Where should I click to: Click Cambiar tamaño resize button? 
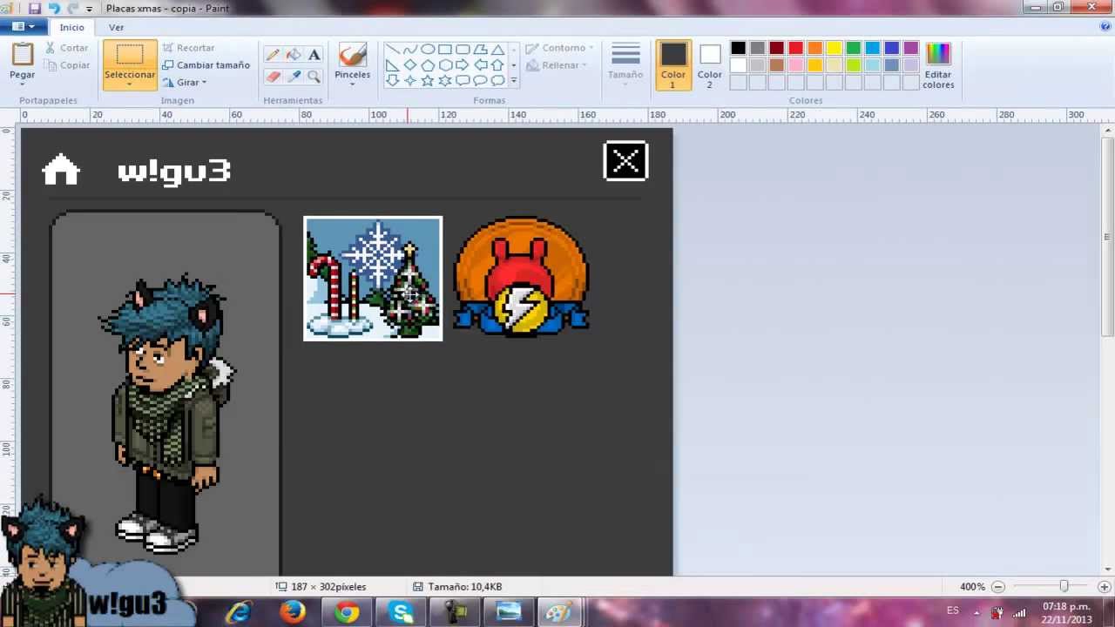pyautogui.click(x=206, y=65)
